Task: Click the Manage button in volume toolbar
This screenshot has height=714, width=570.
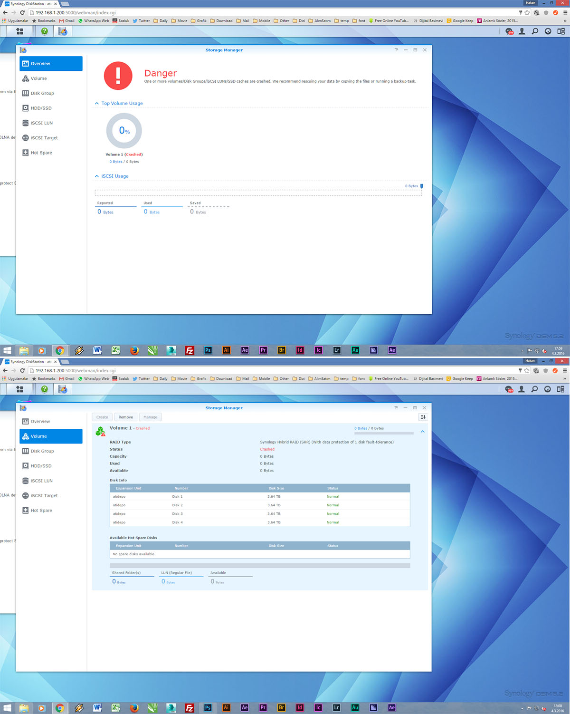Action: 150,417
